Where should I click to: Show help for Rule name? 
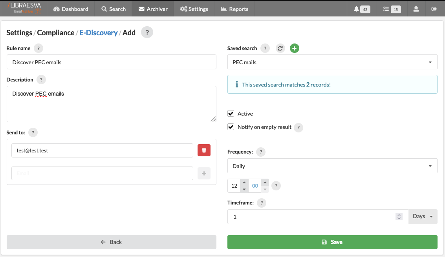[x=38, y=48]
